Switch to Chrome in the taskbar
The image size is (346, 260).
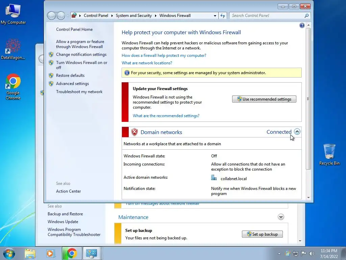tap(72, 253)
